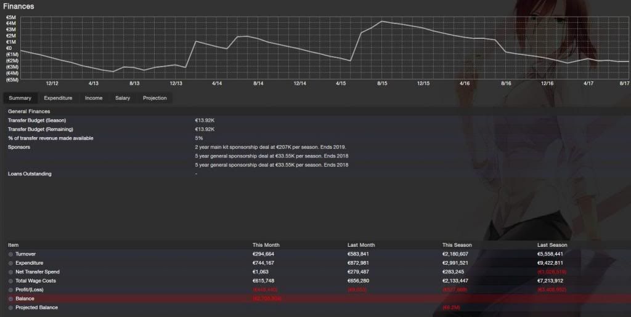
Task: Switch to the Salary tab
Action: (x=123, y=98)
